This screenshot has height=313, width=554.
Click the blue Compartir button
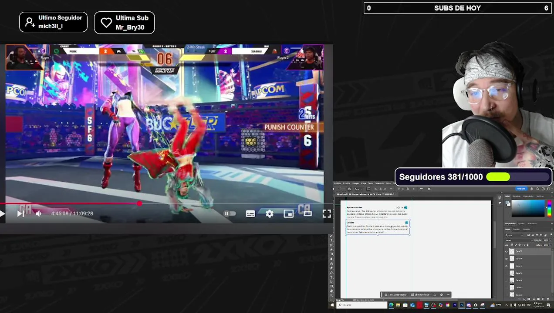click(x=521, y=189)
